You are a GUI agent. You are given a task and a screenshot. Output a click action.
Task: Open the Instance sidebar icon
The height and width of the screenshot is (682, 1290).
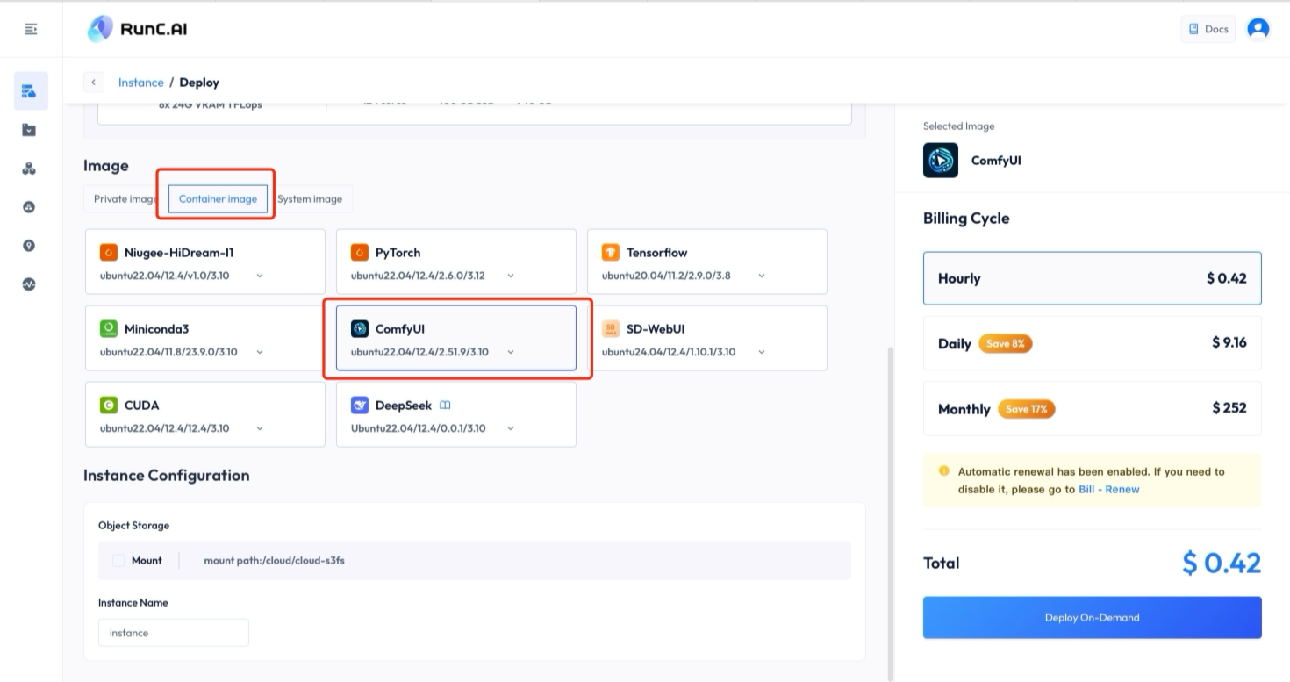coord(29,91)
